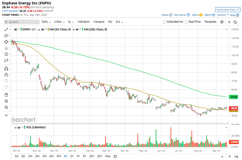This screenshot has height=160, width=242.
Task: Select the numbered label tool
Action: (x=6, y=54)
